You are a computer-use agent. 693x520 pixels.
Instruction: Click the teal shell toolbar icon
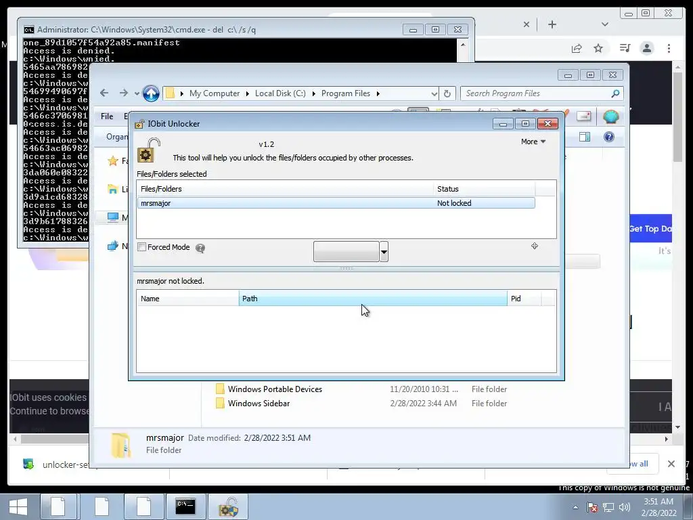(x=611, y=116)
